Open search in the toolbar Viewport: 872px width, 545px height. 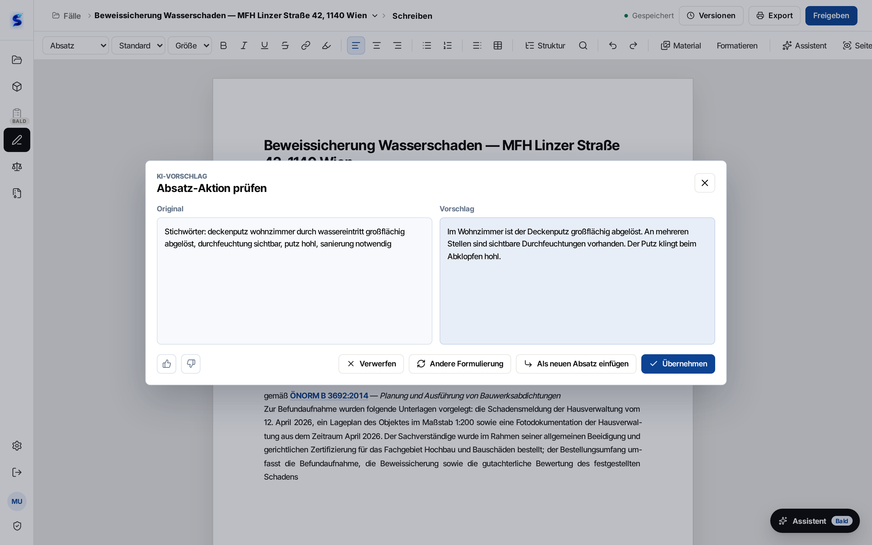(583, 45)
